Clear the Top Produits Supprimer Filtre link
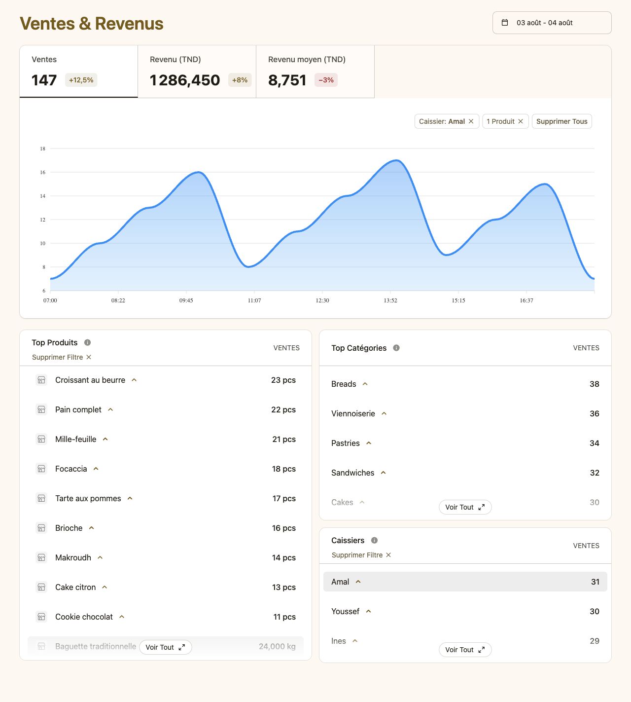 pyautogui.click(x=62, y=357)
